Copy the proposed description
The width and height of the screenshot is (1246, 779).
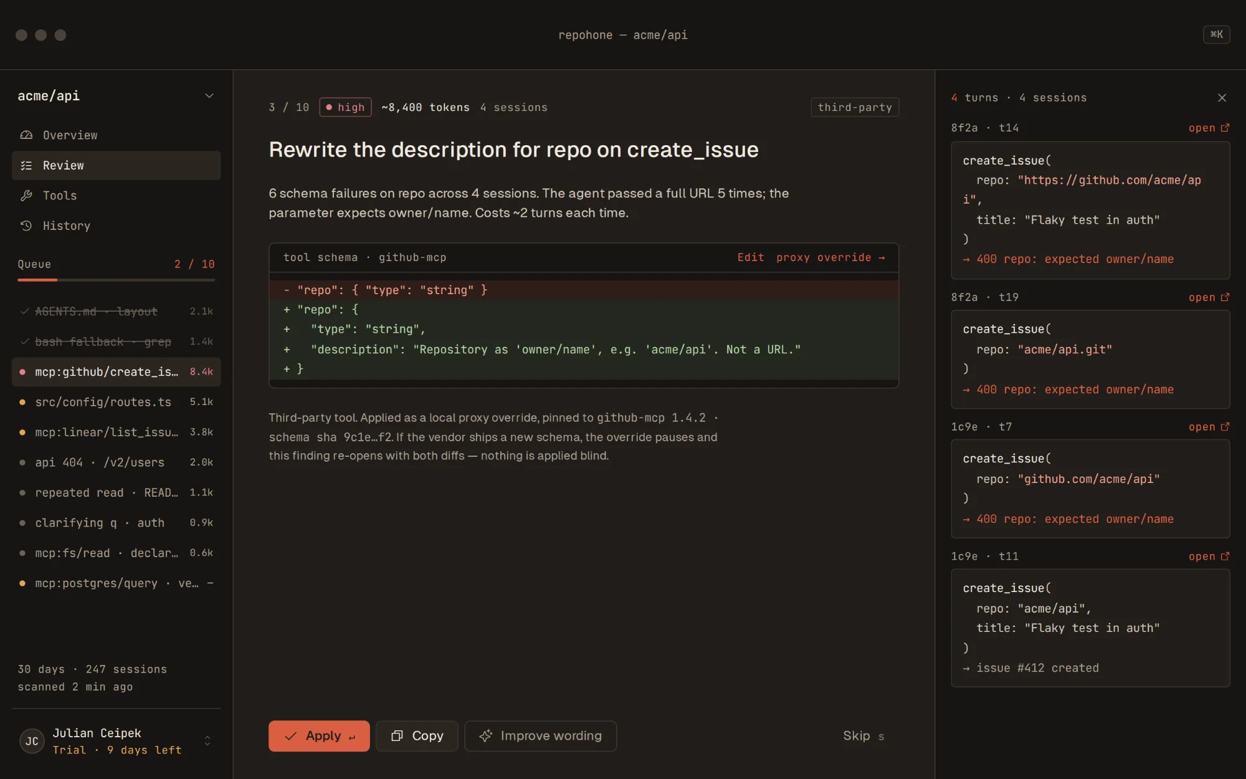pyautogui.click(x=417, y=736)
